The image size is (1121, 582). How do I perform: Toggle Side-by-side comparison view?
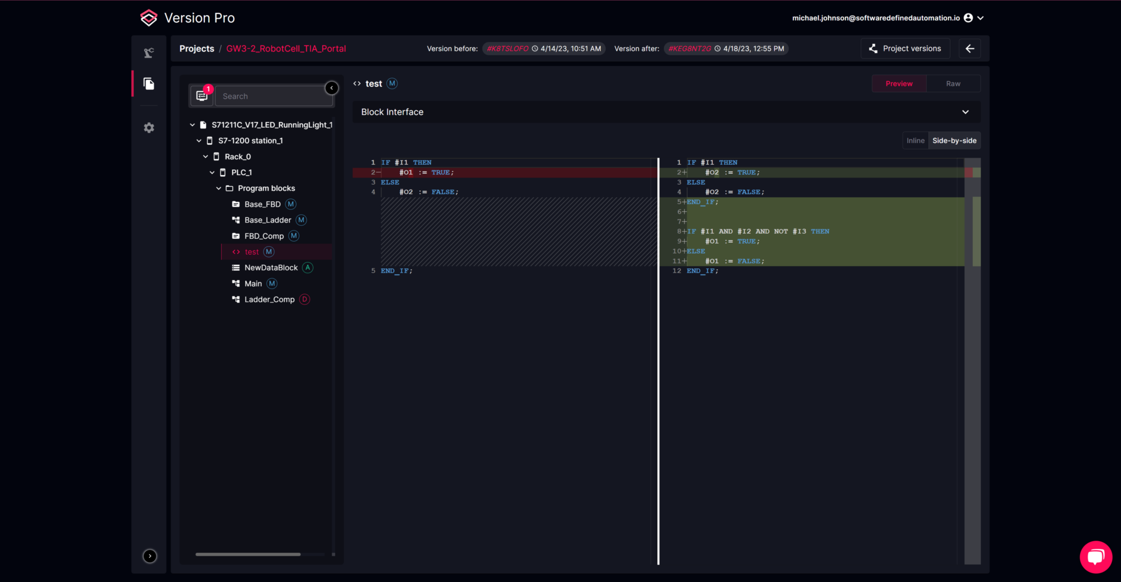tap(954, 140)
